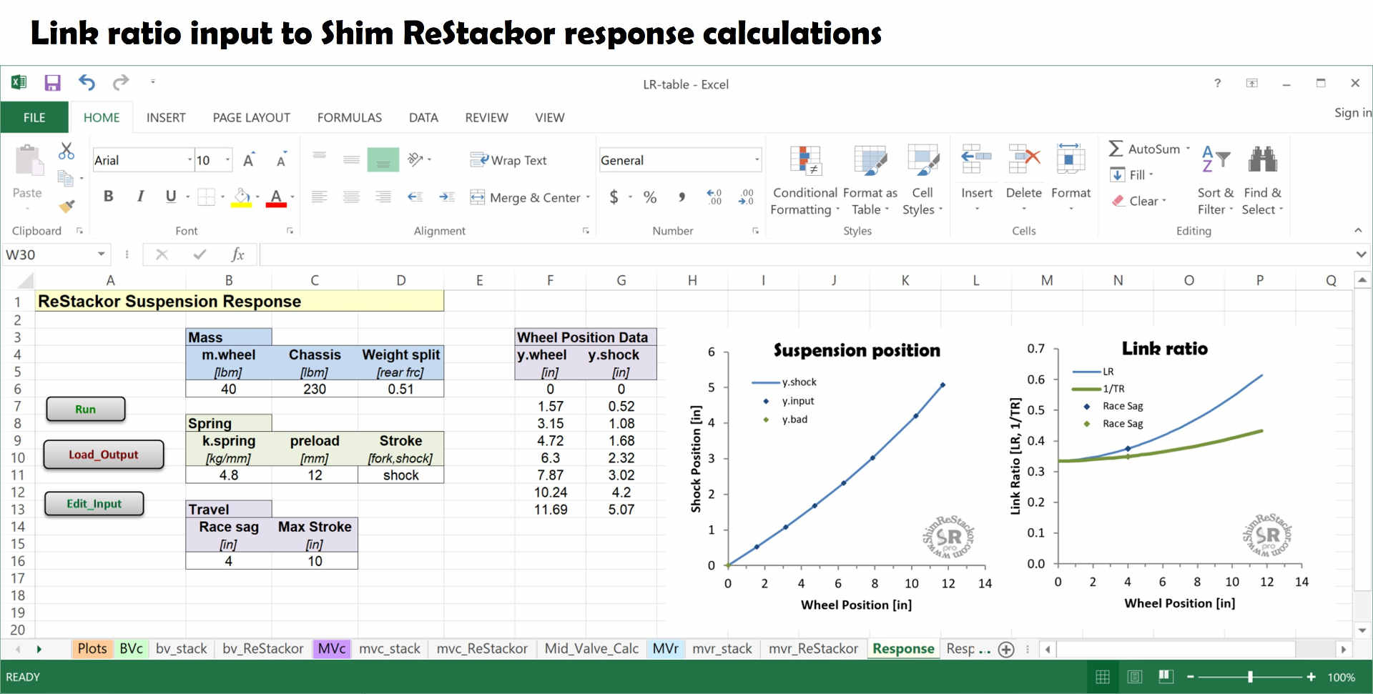Click the Run macro button
The width and height of the screenshot is (1373, 694).
tap(85, 409)
